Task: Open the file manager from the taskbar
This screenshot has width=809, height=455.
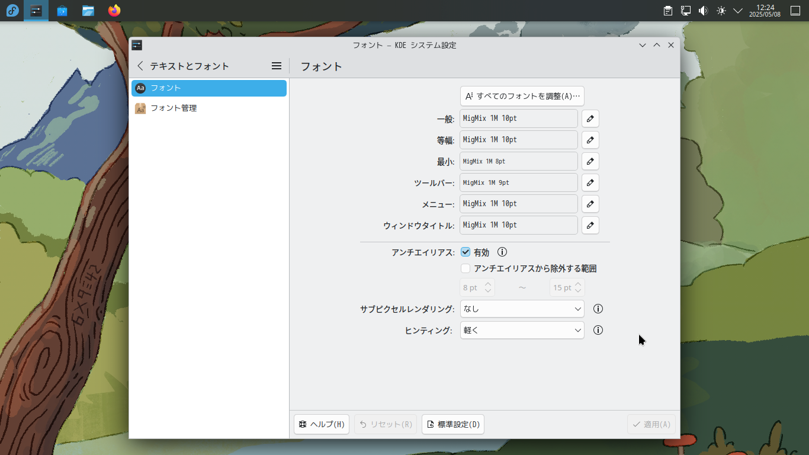Action: click(x=88, y=11)
